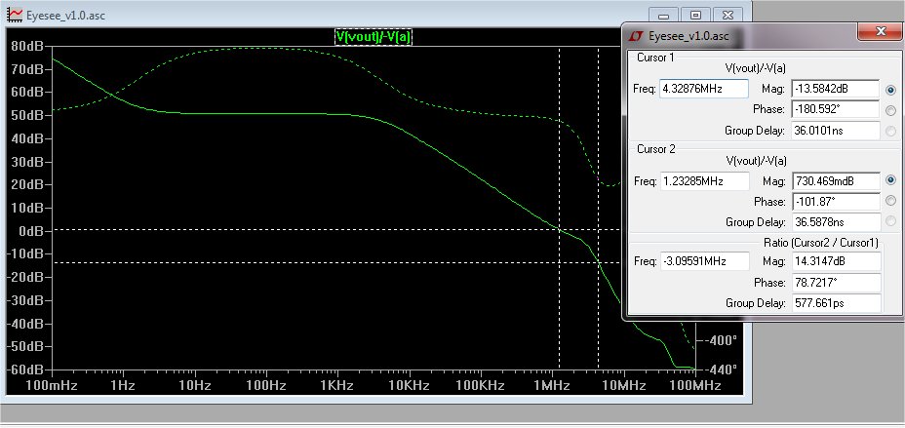Click the Cursor 1 group heading
Image resolution: width=905 pixels, height=428 pixels.
point(655,58)
